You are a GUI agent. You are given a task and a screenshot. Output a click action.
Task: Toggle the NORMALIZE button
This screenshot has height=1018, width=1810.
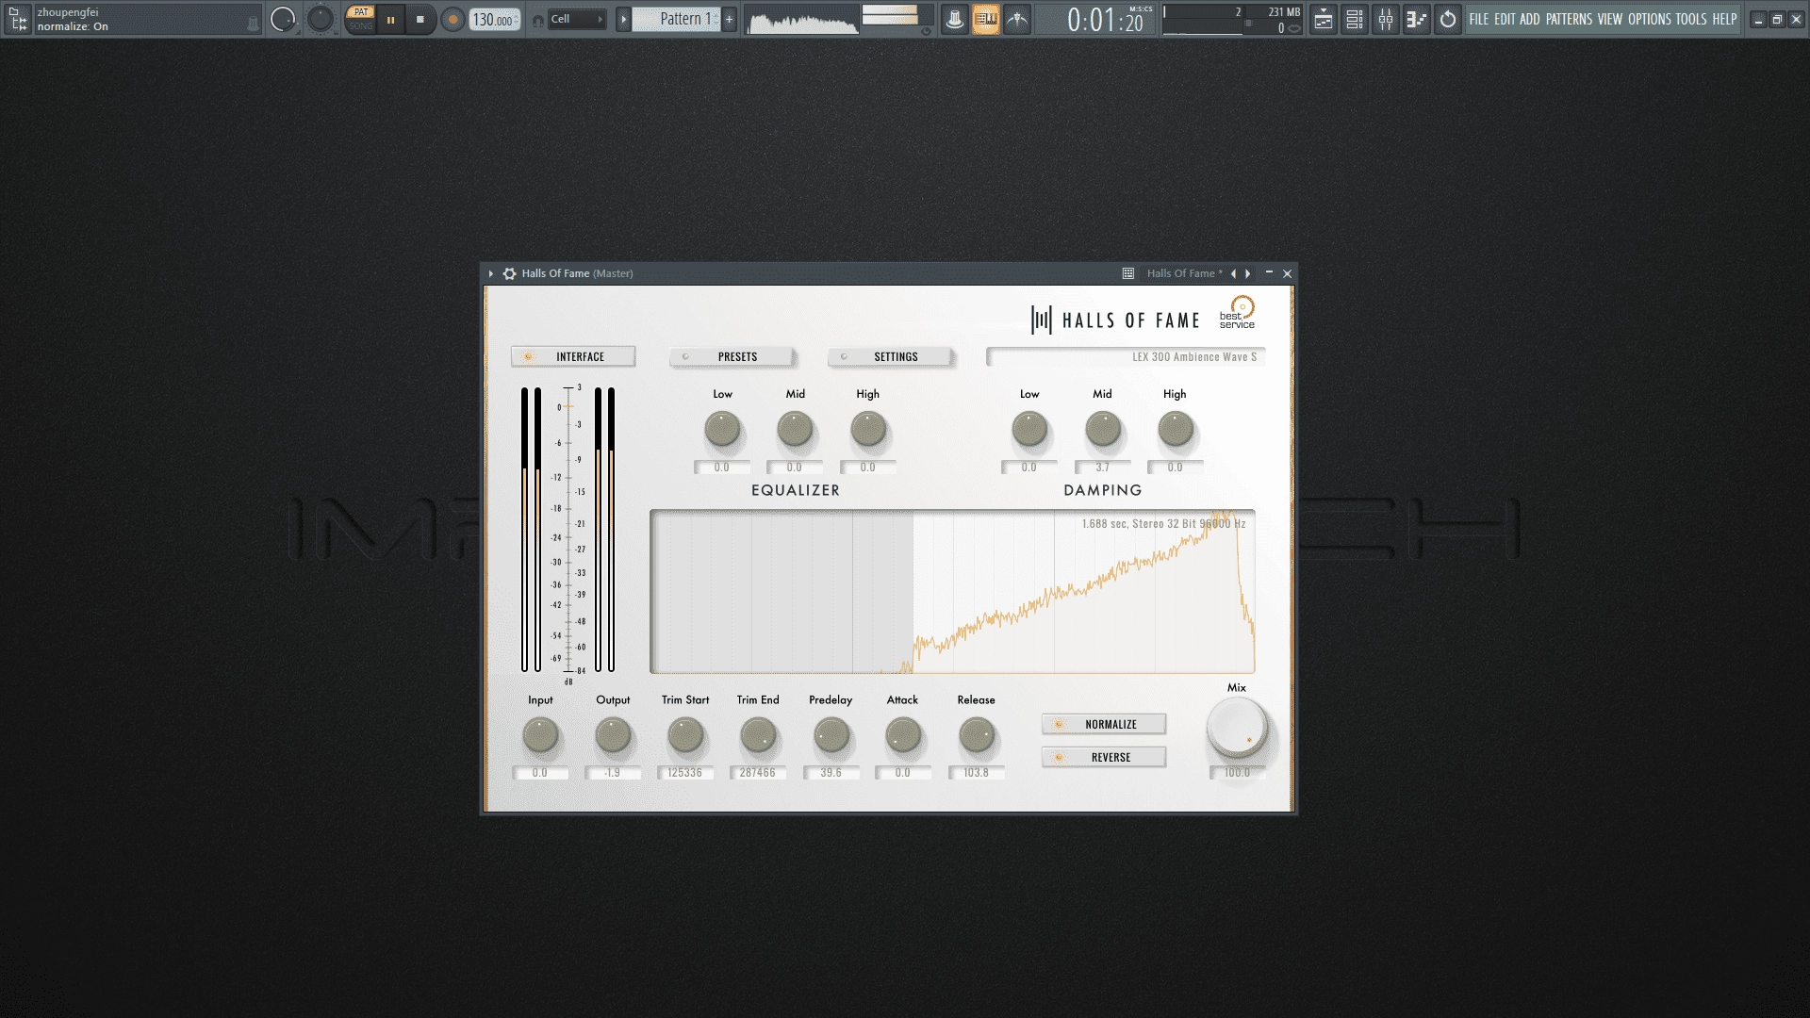[x=1104, y=724]
